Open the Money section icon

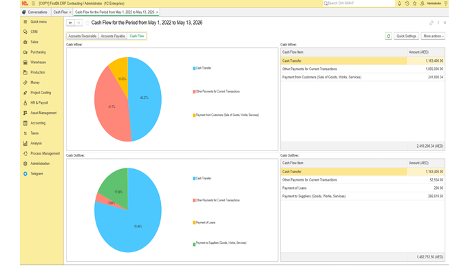click(25, 82)
